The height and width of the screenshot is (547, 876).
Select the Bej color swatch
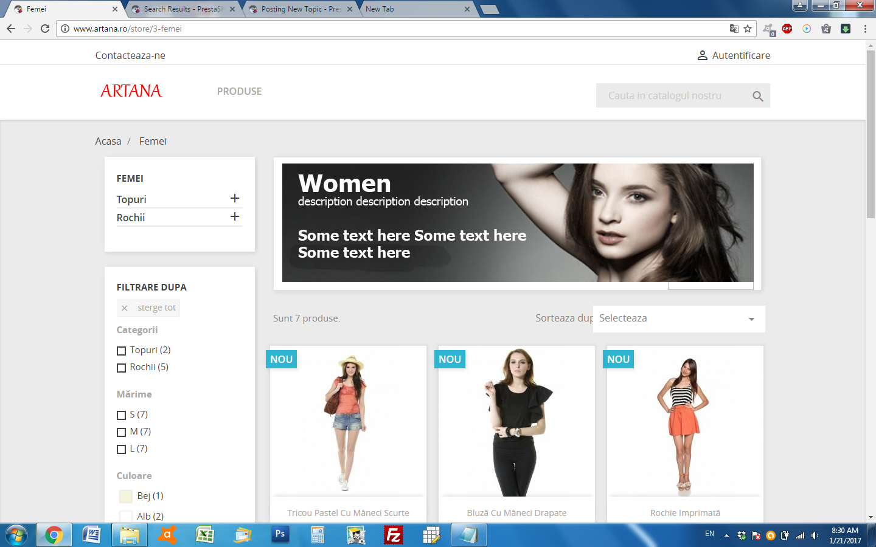[x=126, y=496]
